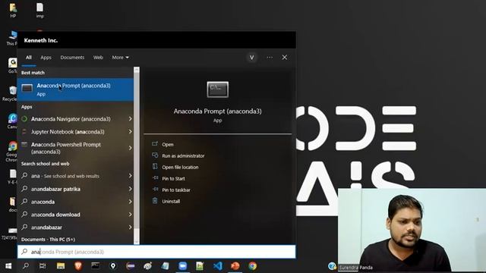Select the imp file on the desktop
Screen dimensions: 486x273
[x=39, y=11]
